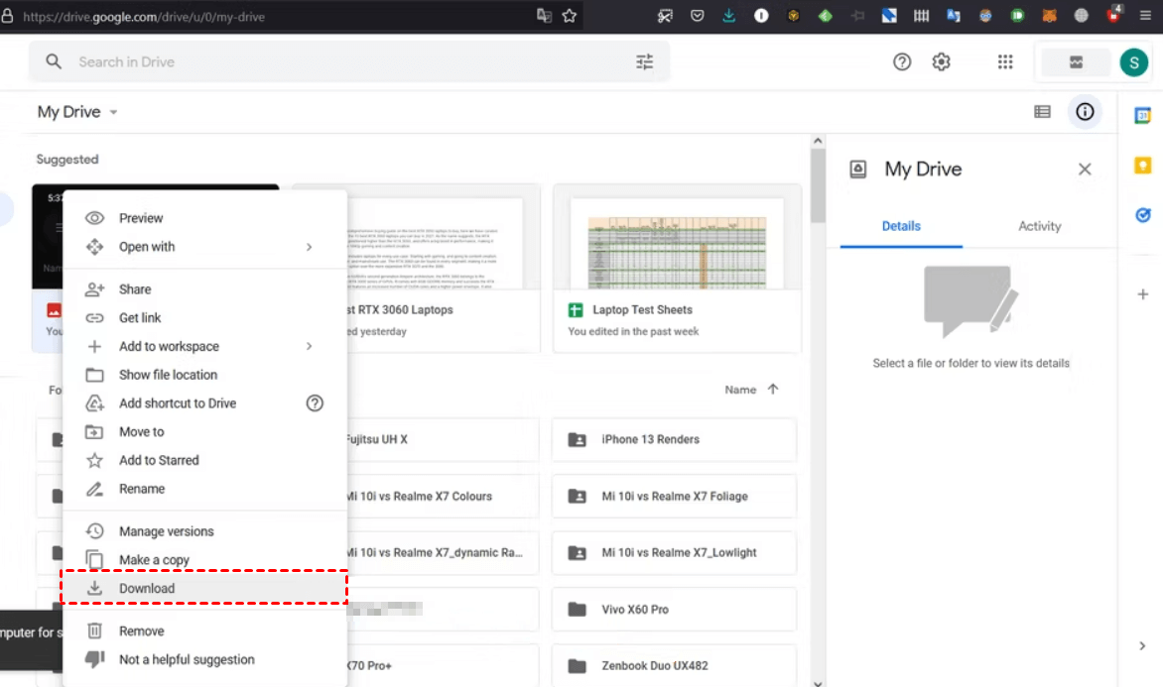
Task: Bookmark this page with the star icon
Action: click(570, 16)
